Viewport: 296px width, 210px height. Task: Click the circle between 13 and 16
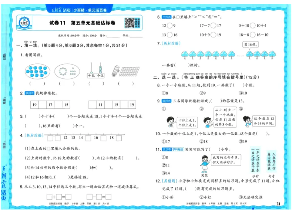click(170, 35)
